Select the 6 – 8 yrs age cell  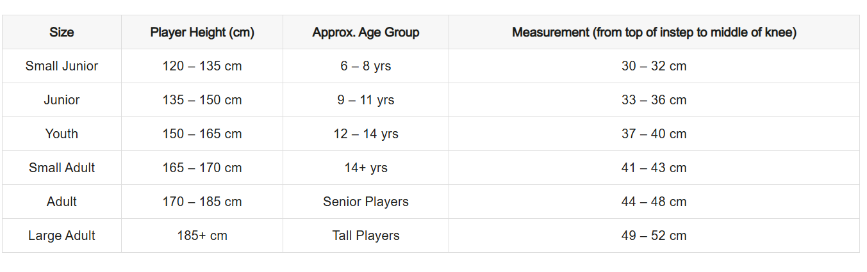point(366,66)
